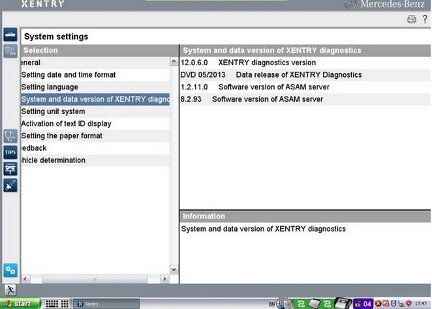432x309 pixels.
Task: Click selection list scroll down arrow
Action: click(174, 270)
